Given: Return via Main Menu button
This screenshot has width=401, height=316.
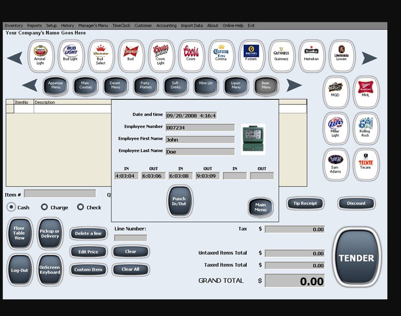Looking at the screenshot, I should pos(260,207).
